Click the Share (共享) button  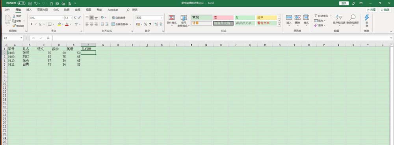coord(372,10)
